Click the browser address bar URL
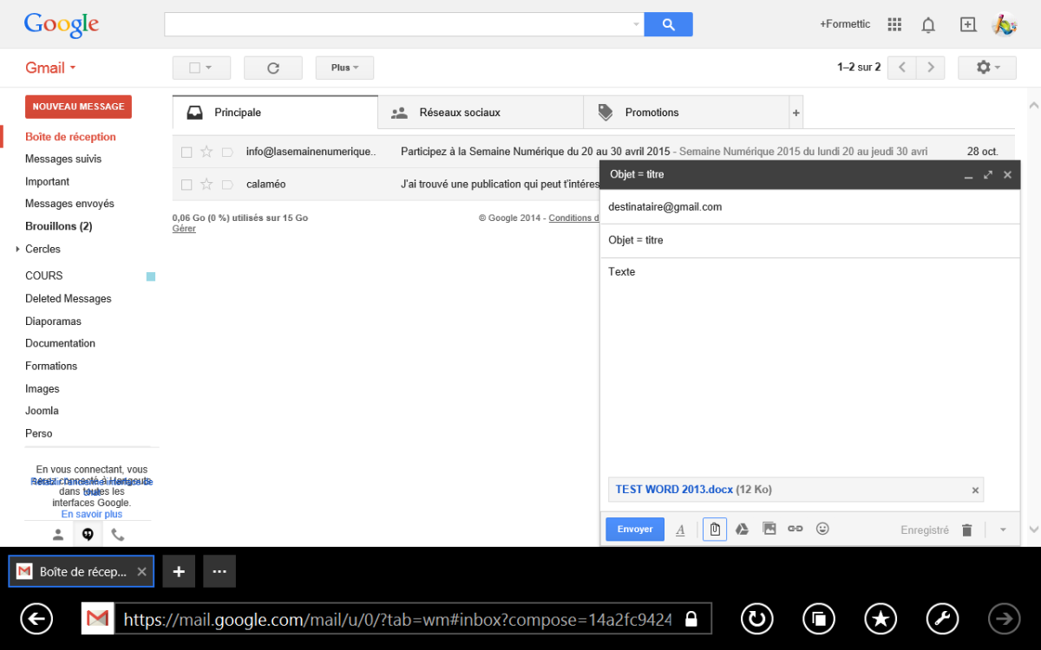 [397, 620]
